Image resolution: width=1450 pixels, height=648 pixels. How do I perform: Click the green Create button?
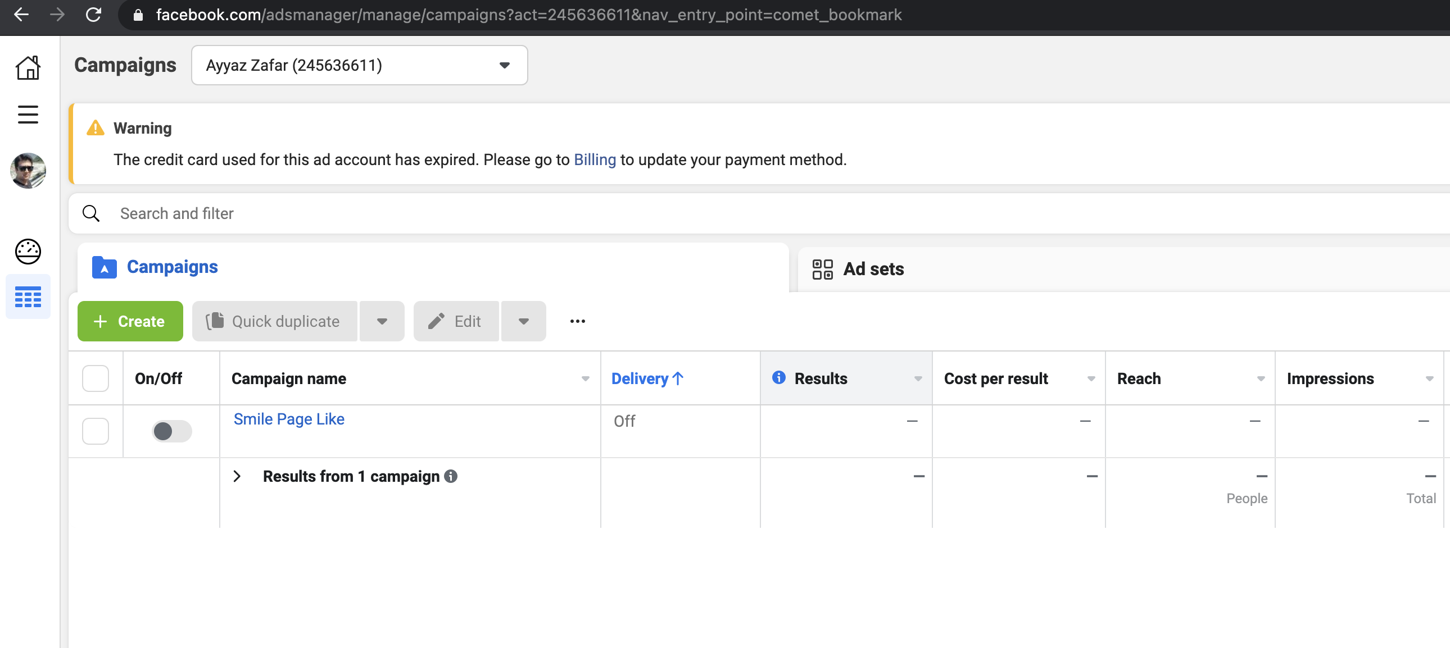coord(130,321)
